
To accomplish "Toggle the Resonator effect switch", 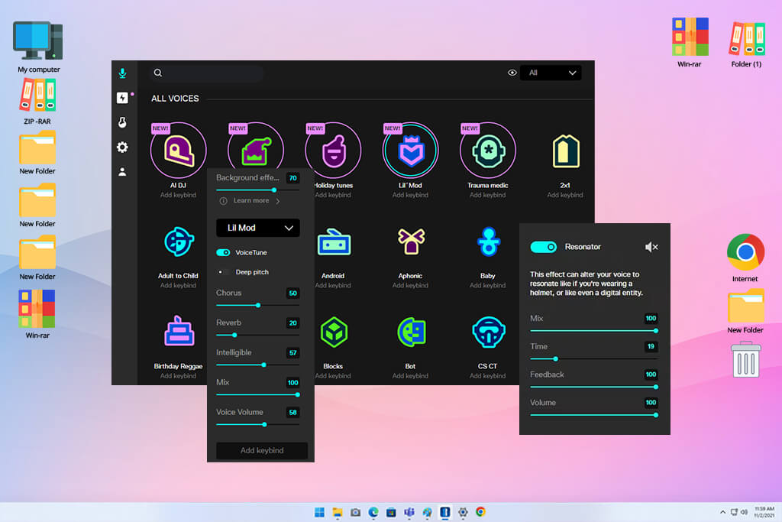I will 543,247.
